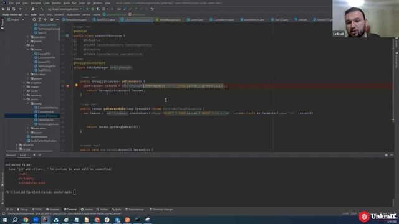Switch to LessonService.java editor tab
The image size is (399, 224).
(254, 19)
